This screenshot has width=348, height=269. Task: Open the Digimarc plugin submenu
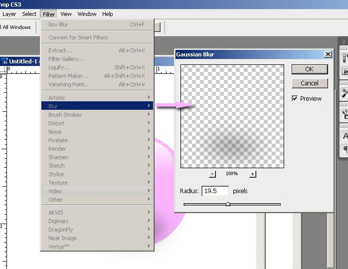97,221
